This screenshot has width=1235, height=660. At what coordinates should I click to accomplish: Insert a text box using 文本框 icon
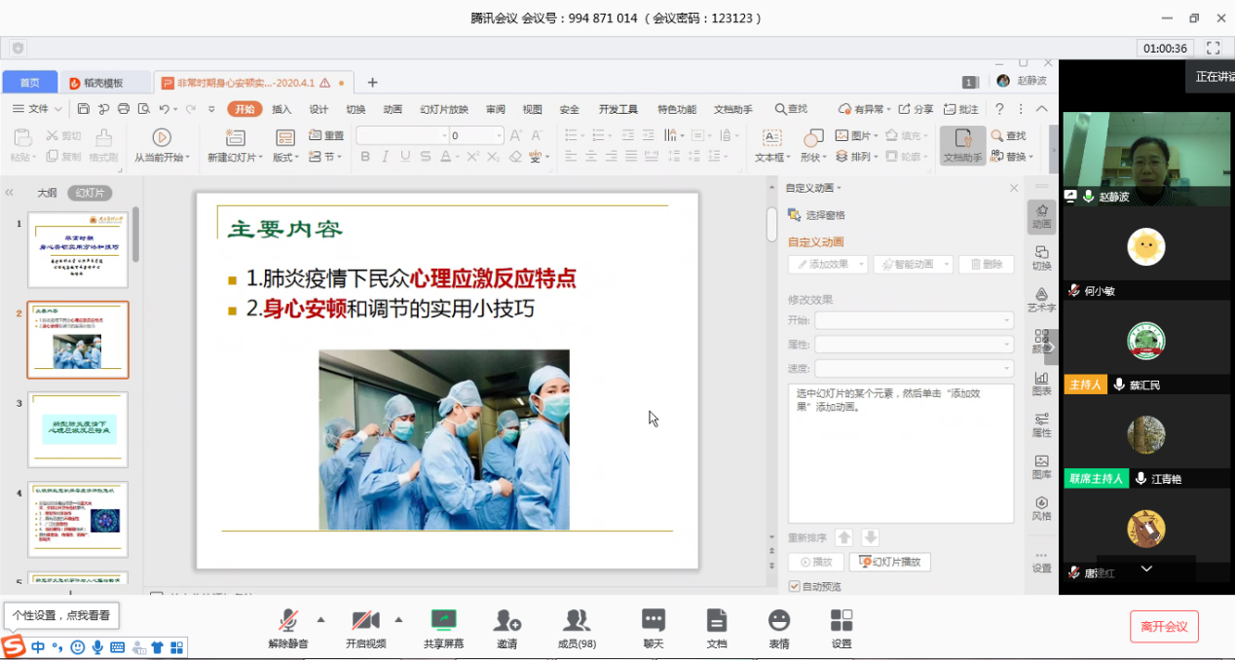pos(771,137)
